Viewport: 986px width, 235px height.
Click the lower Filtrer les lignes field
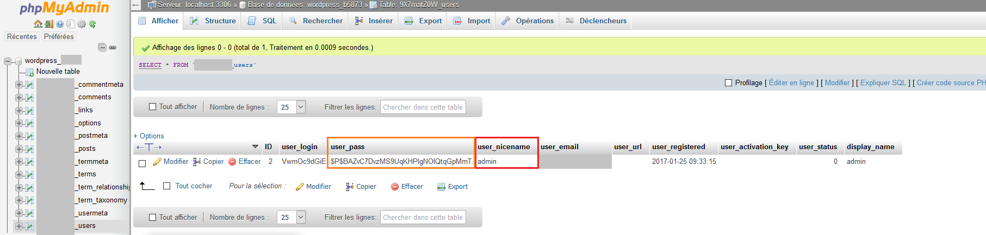(x=423, y=217)
